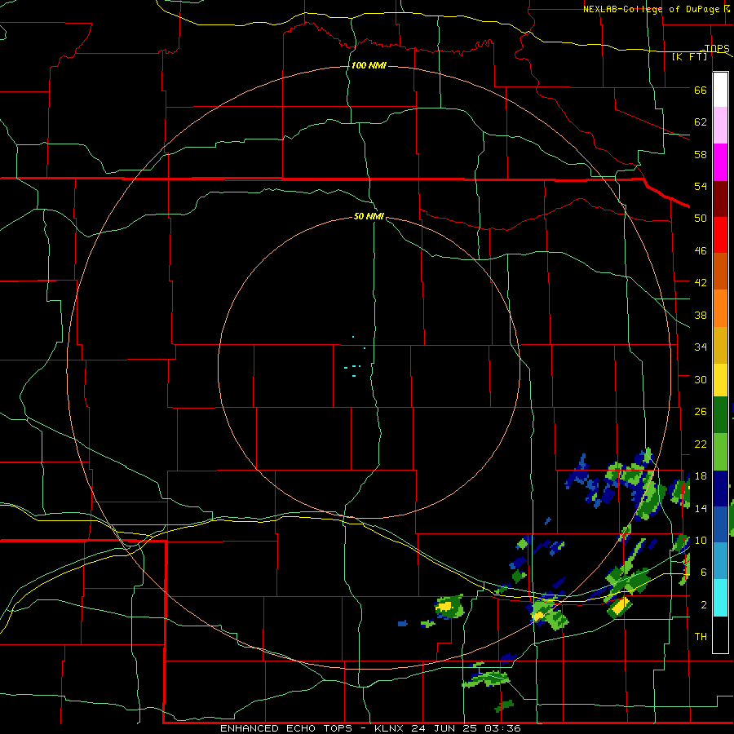
Task: Click the 'KLNX' radar site identifier
Action: coord(390,728)
